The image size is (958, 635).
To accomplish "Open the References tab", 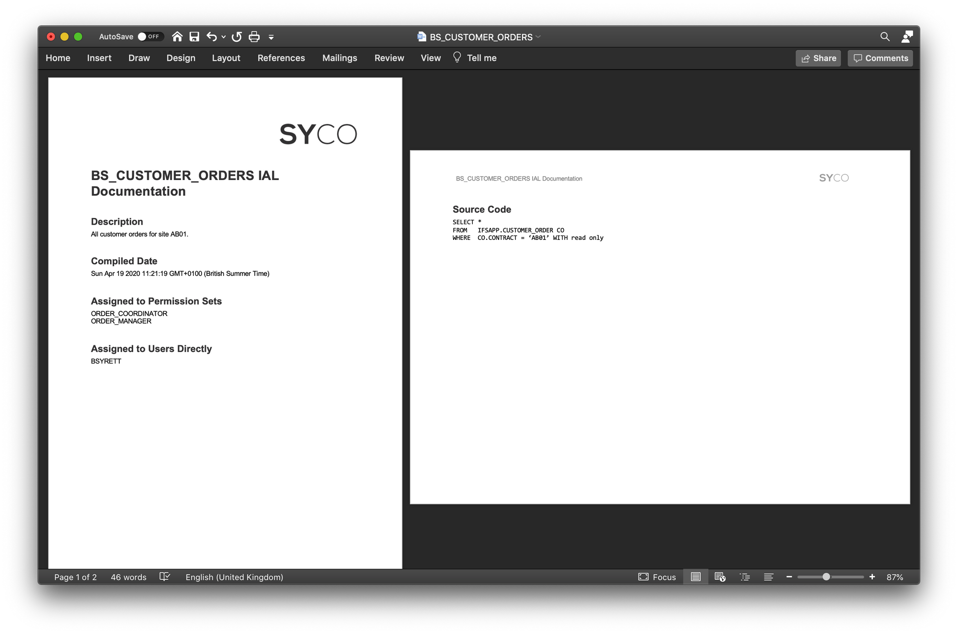I will 281,58.
